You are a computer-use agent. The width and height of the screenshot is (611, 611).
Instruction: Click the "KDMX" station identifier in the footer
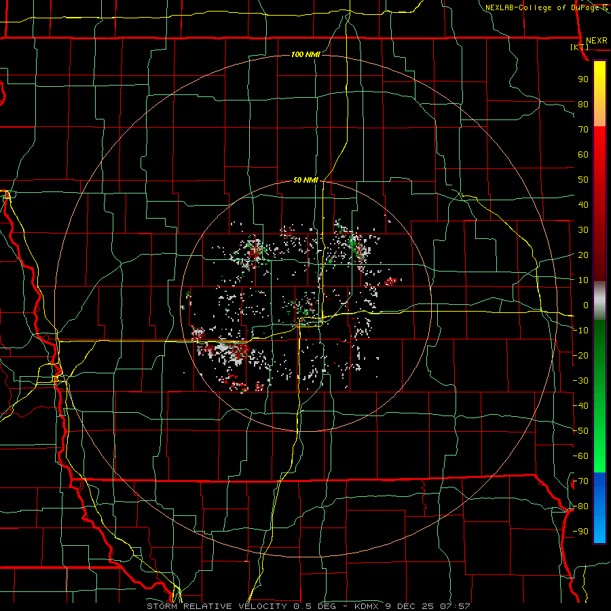[367, 606]
